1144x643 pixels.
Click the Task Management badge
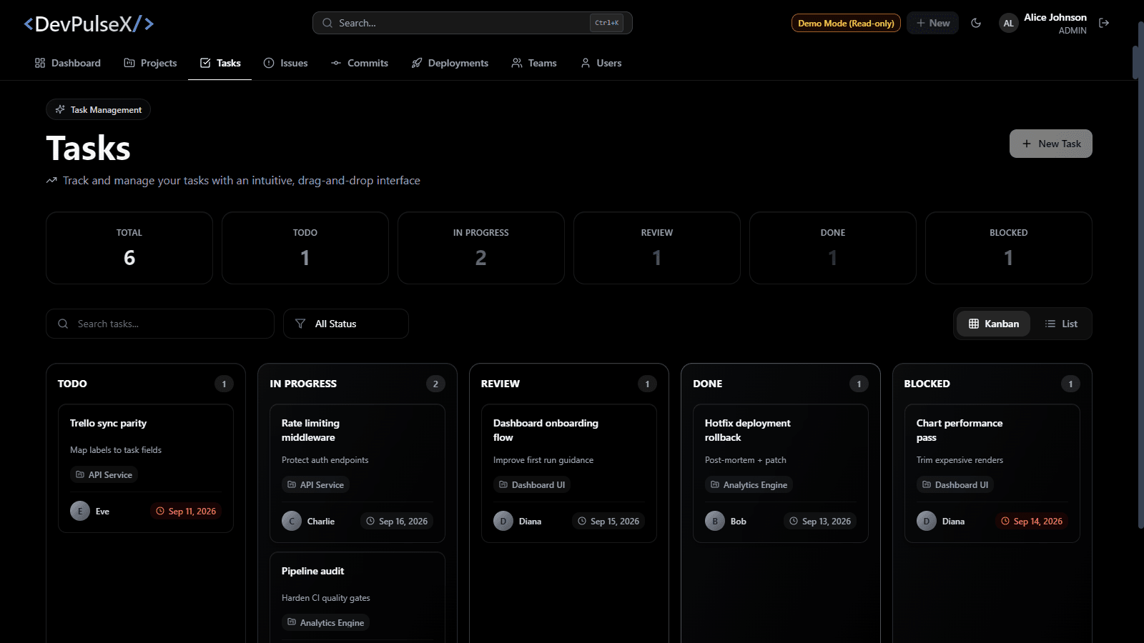(x=99, y=109)
